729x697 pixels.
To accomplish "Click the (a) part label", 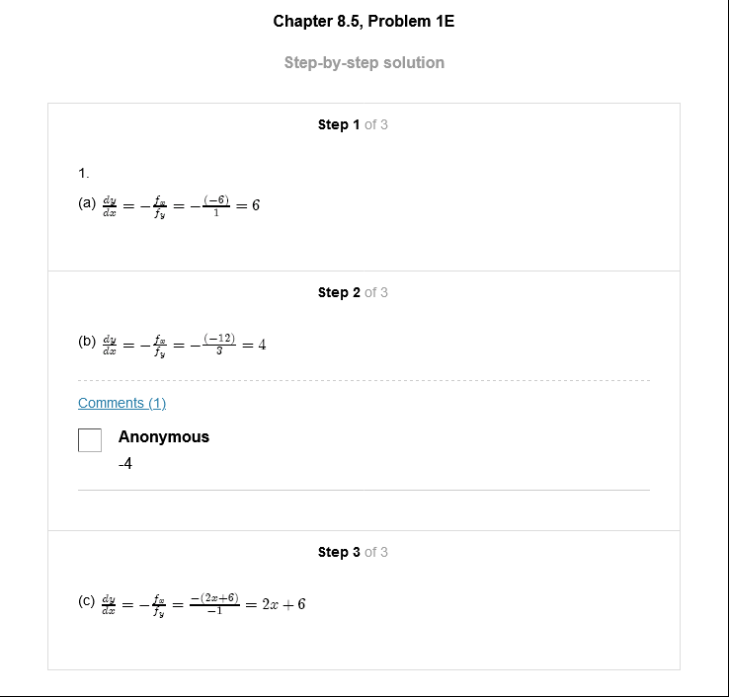I will pos(87,203).
